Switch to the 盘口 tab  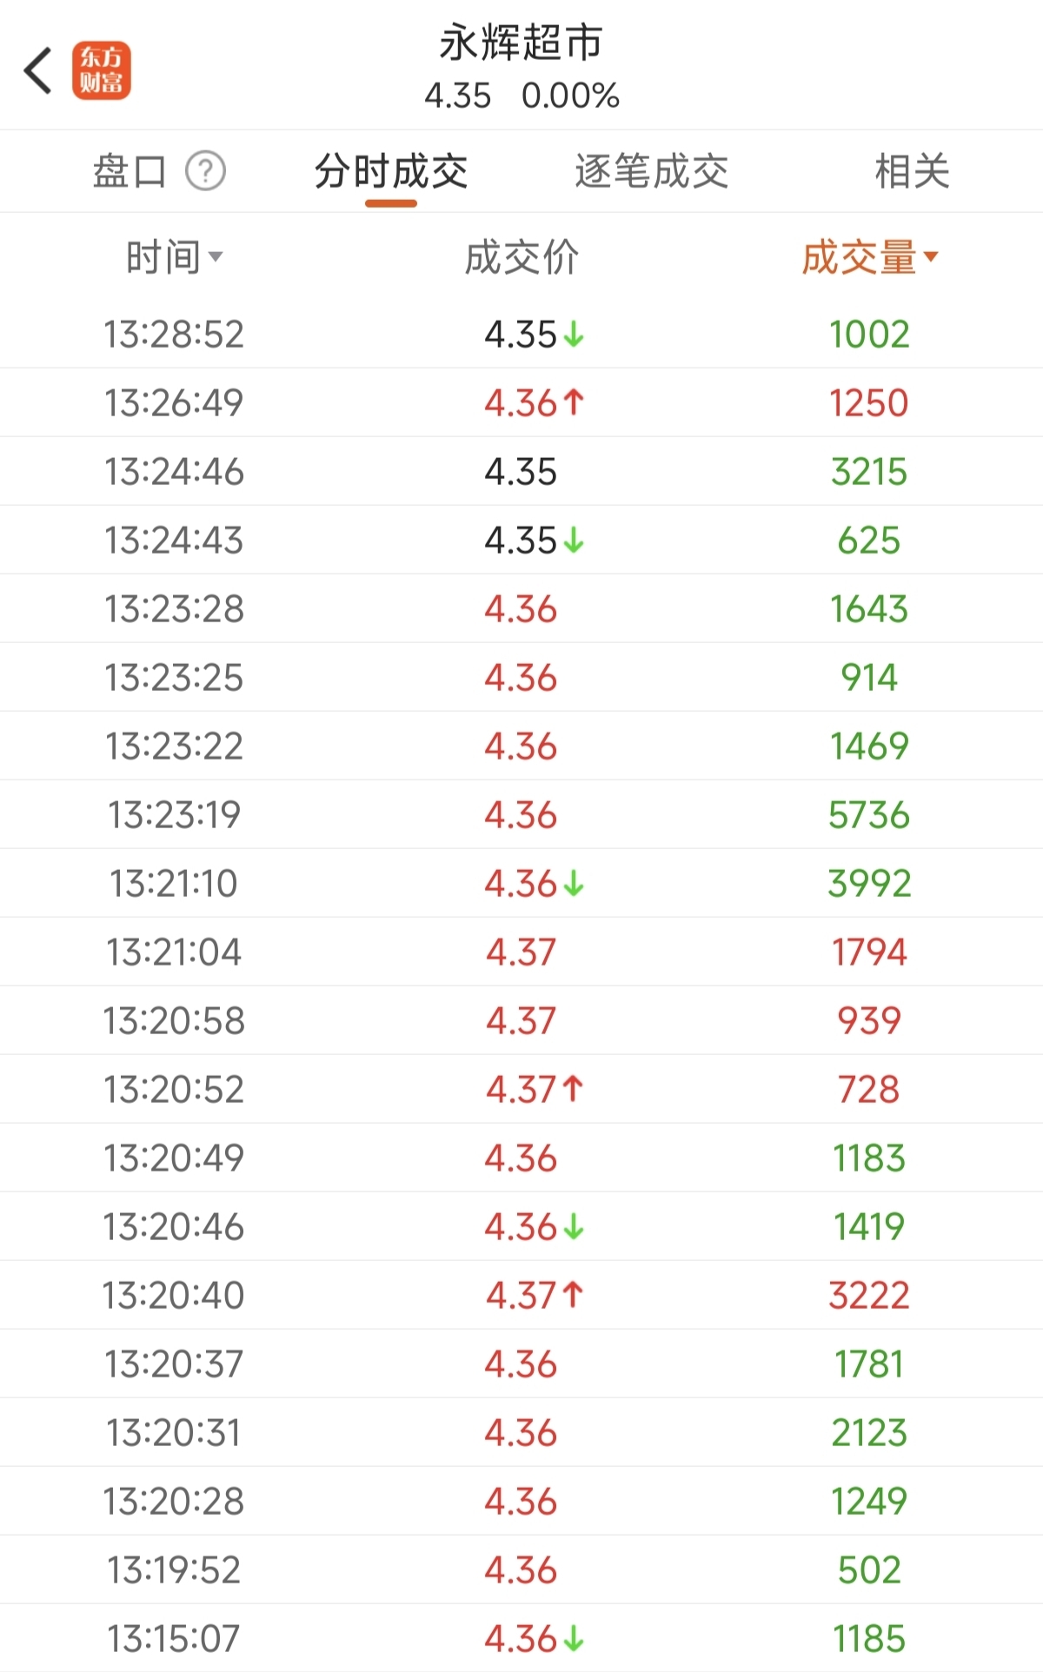[130, 171]
